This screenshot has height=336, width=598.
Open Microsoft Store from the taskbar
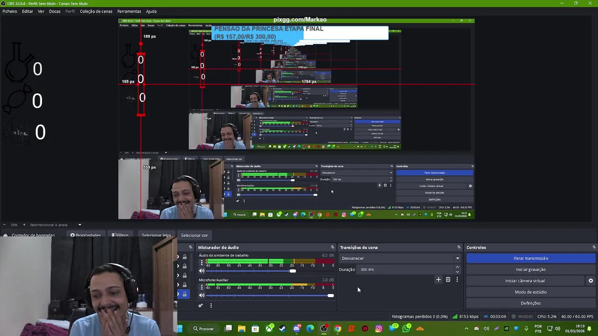pos(255,329)
